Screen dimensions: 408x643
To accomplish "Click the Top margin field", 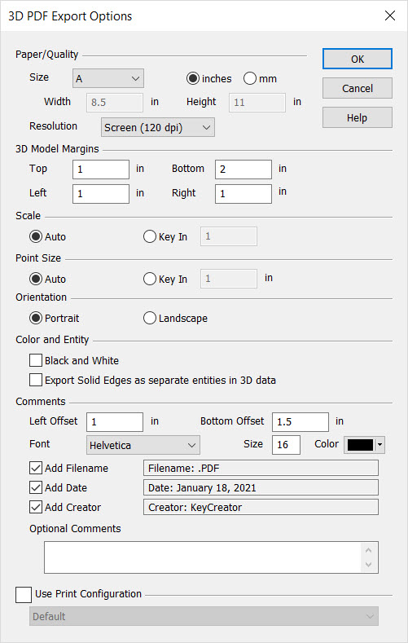I will (x=101, y=170).
